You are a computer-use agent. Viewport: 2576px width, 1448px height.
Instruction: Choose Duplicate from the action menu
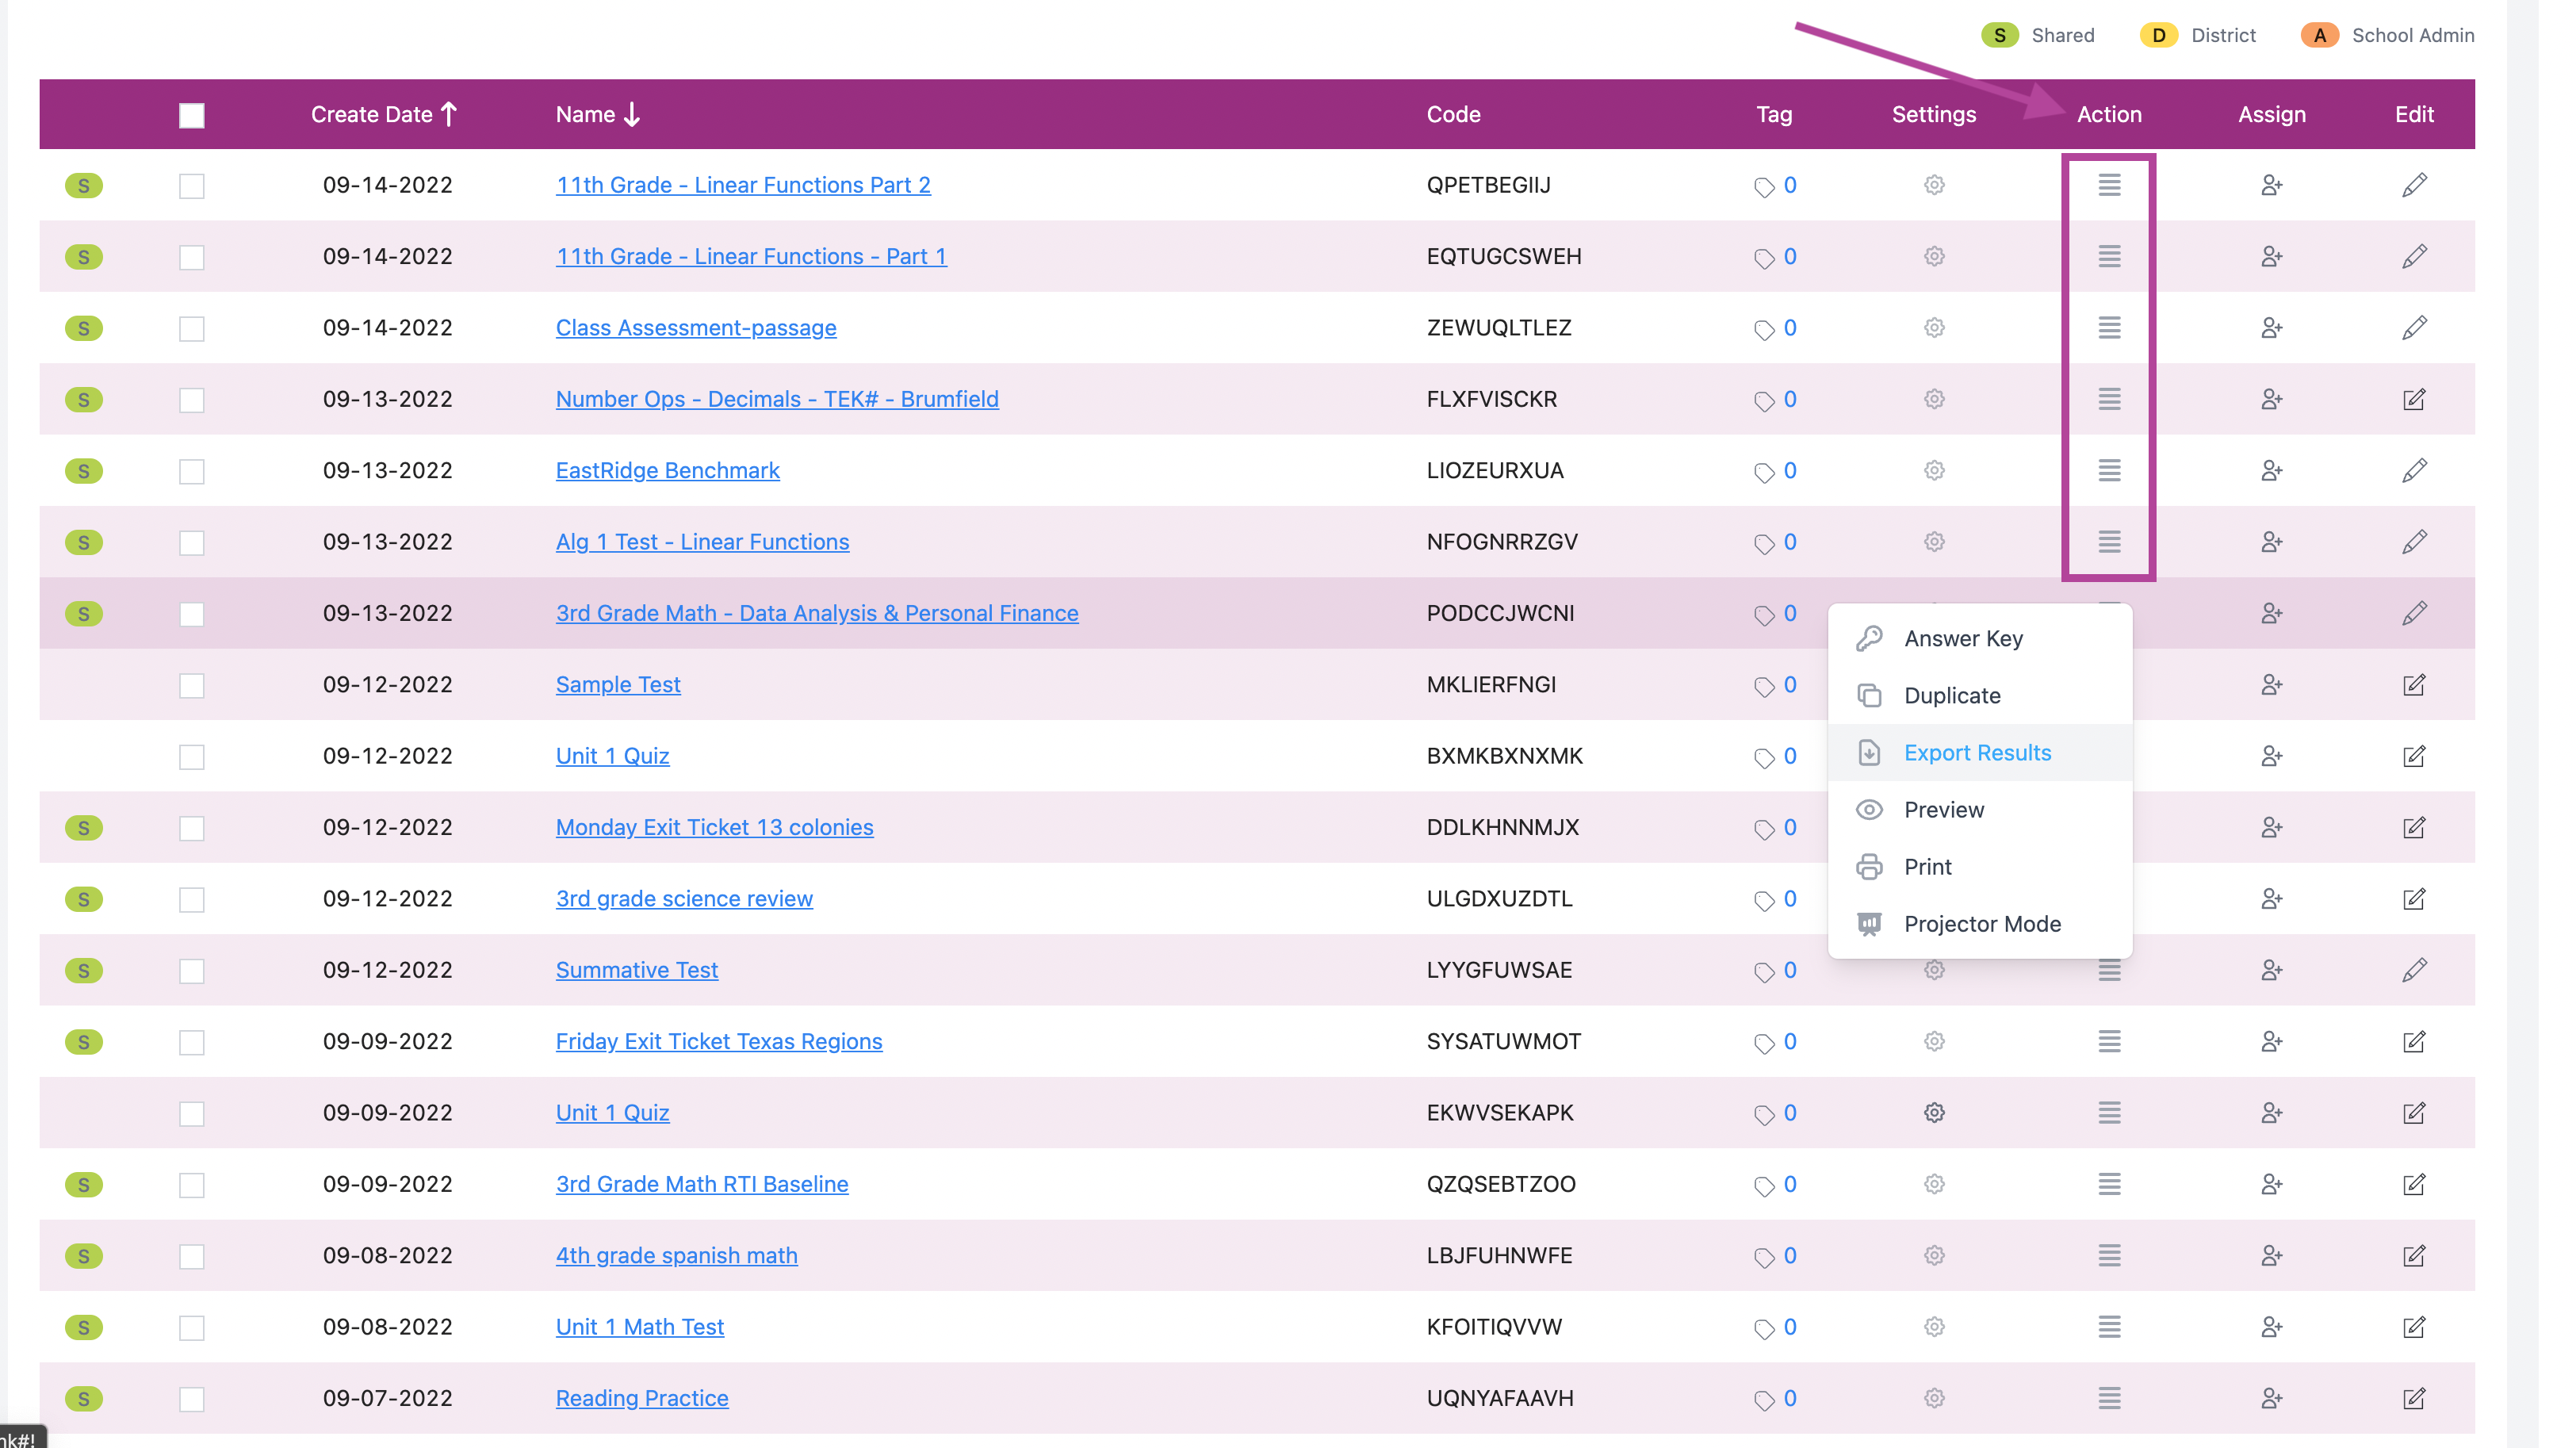click(x=1979, y=695)
